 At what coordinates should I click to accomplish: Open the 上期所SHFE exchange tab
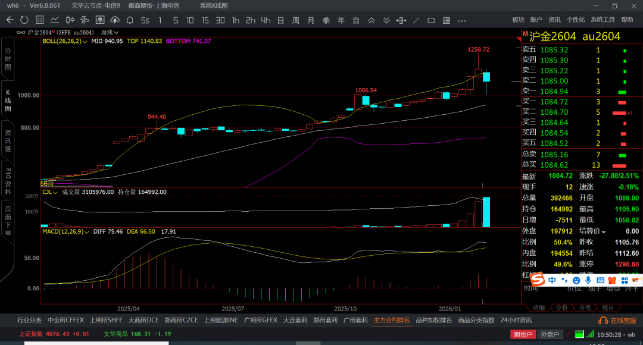[x=106, y=321]
